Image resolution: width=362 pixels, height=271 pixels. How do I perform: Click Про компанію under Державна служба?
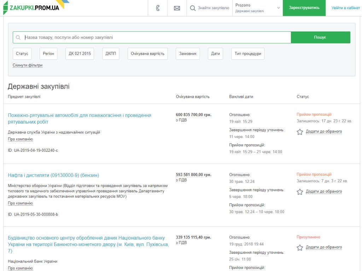tap(20, 139)
